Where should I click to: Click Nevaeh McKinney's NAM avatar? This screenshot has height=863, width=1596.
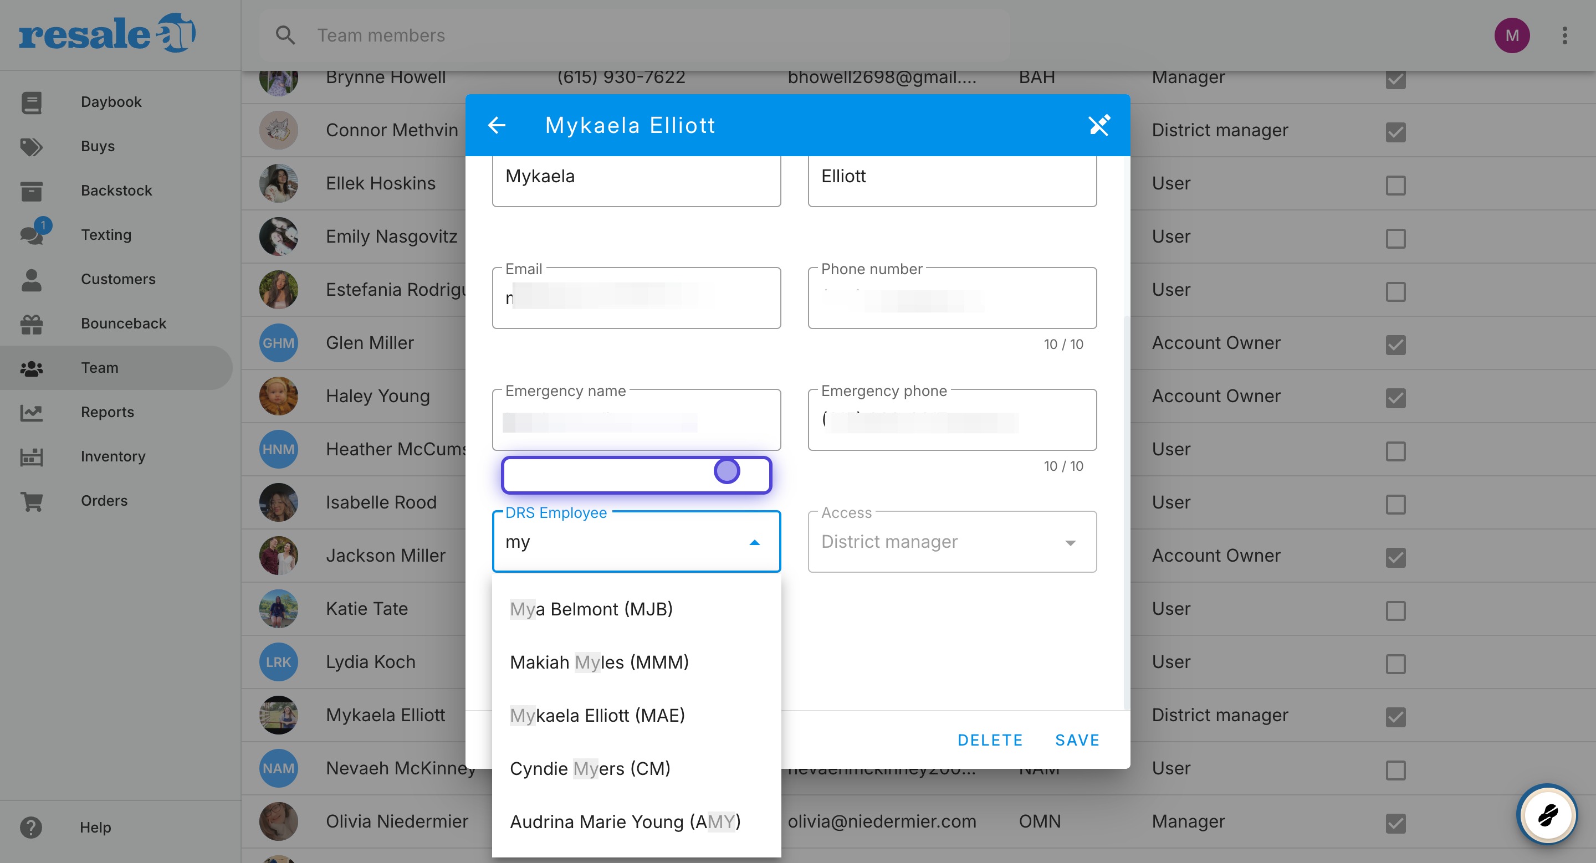[x=278, y=769]
